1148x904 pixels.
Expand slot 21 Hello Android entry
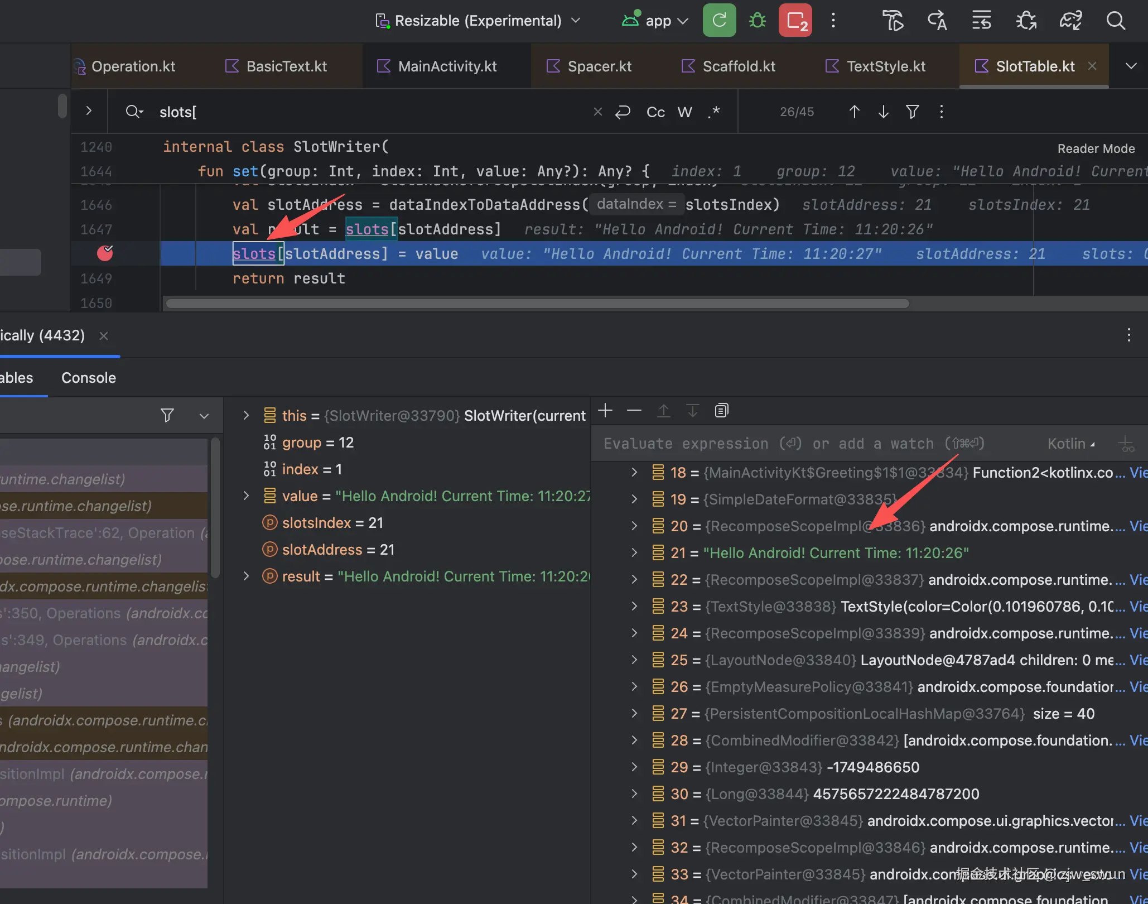[x=634, y=553]
